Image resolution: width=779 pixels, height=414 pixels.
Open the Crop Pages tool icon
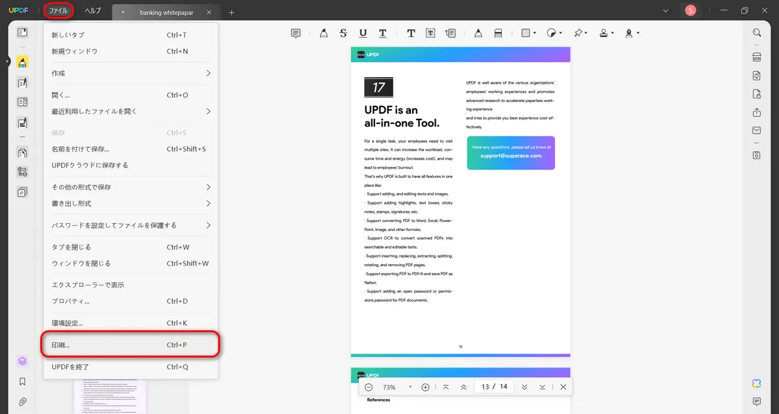pyautogui.click(x=22, y=172)
